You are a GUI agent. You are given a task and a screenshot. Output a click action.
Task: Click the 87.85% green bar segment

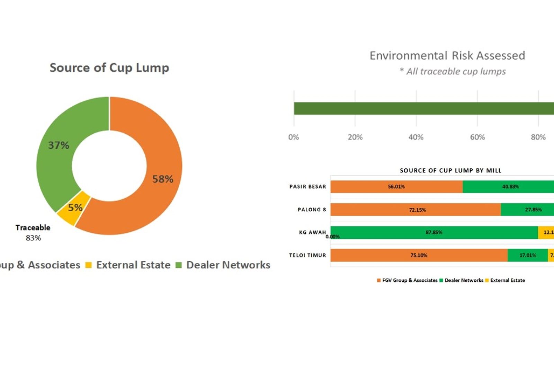point(434,232)
